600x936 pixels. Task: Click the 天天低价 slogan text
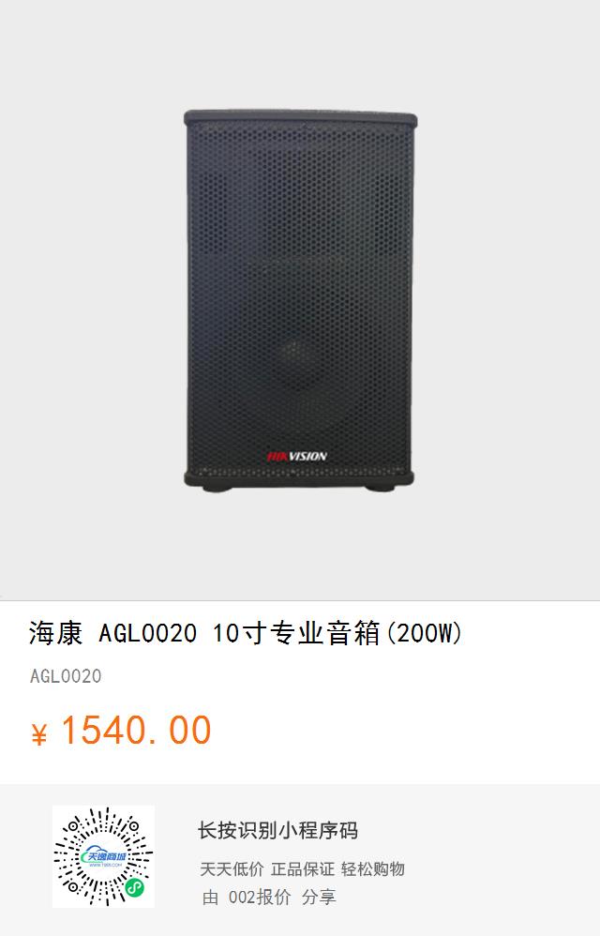coord(232,869)
